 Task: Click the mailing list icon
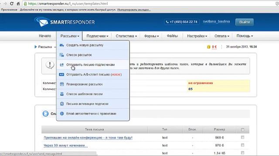click(x=62, y=55)
